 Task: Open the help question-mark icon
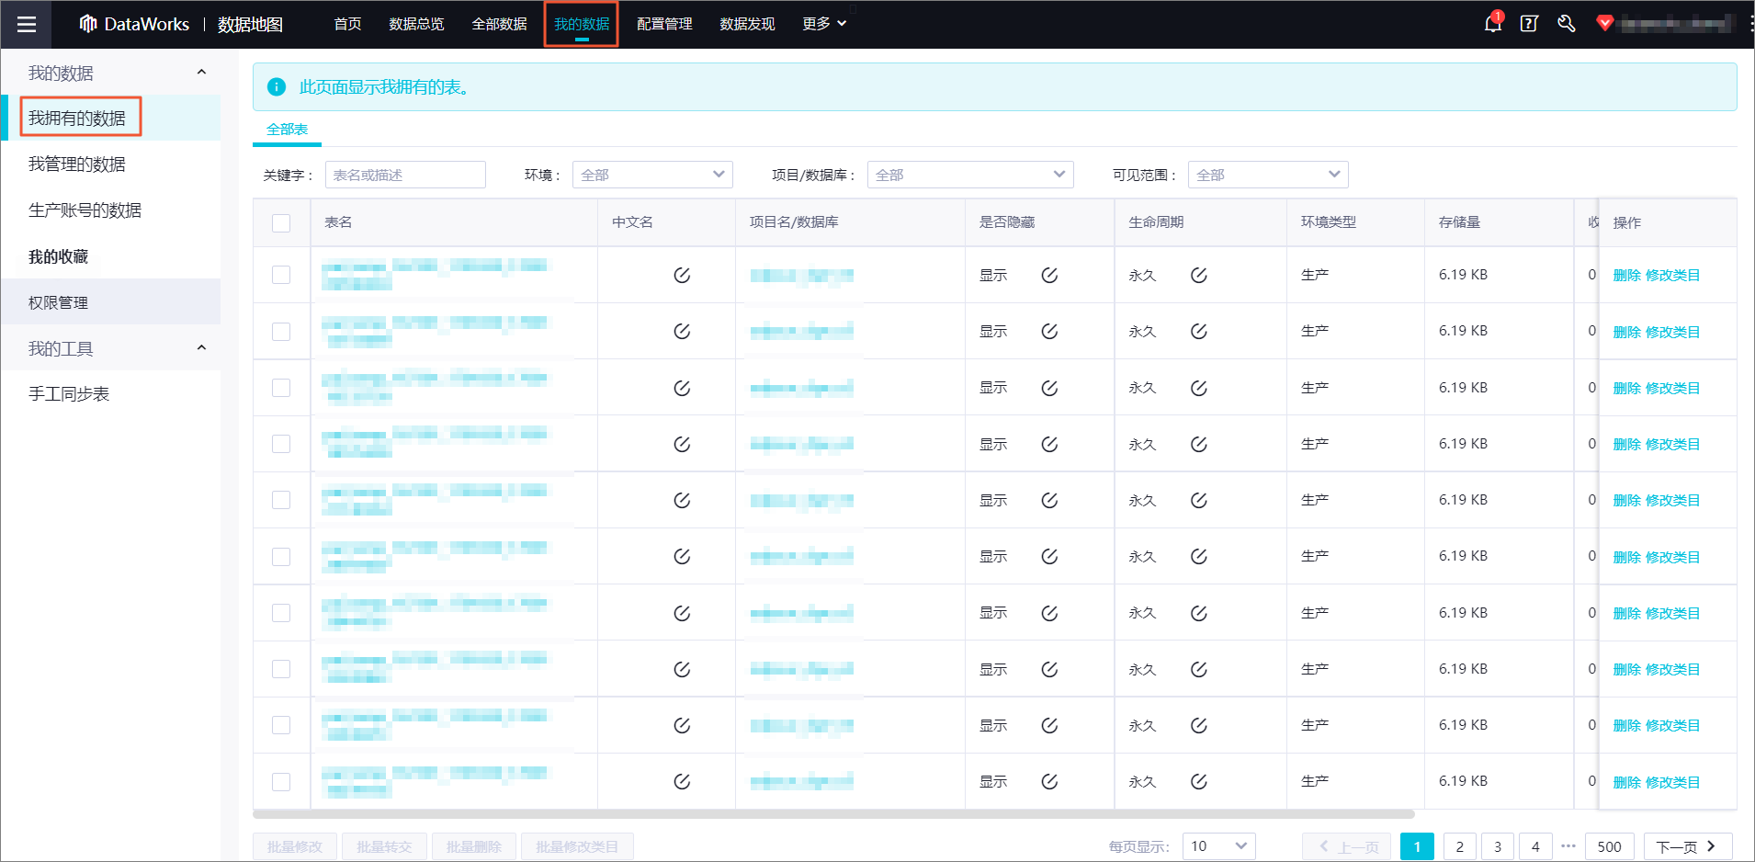[1529, 24]
